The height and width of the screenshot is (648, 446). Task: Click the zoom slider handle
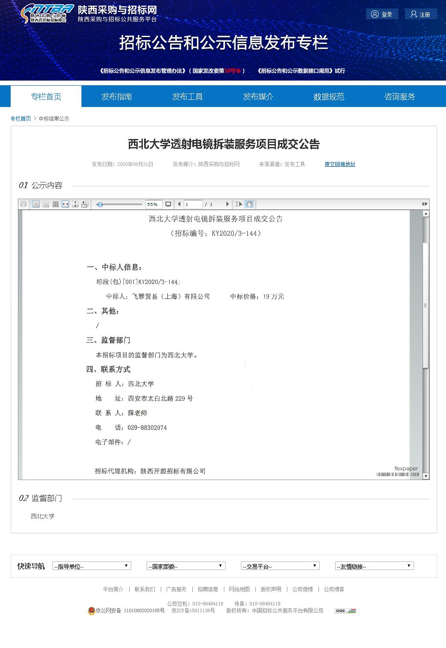click(x=100, y=205)
